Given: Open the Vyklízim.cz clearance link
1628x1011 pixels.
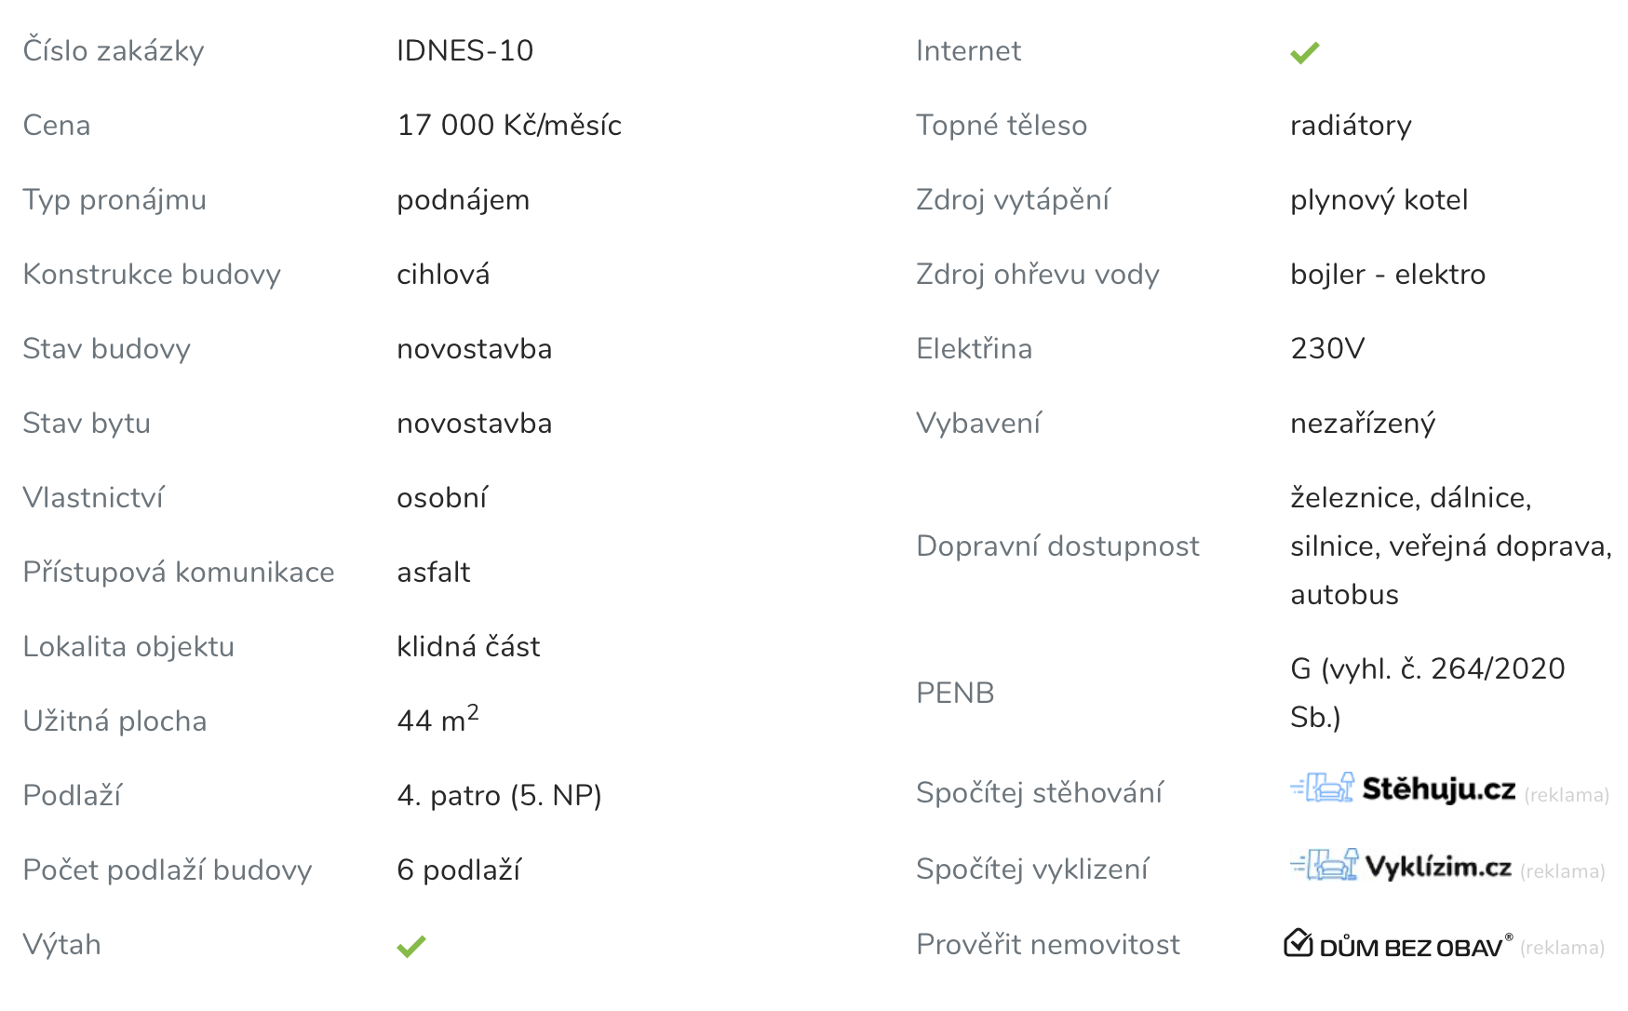Looking at the screenshot, I should click(x=1438, y=867).
